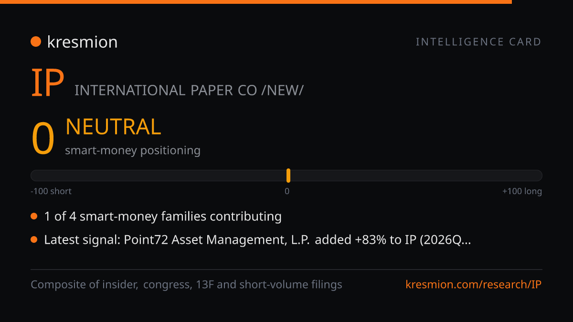Click the -100 short scale label
The height and width of the screenshot is (322, 573).
click(x=51, y=191)
